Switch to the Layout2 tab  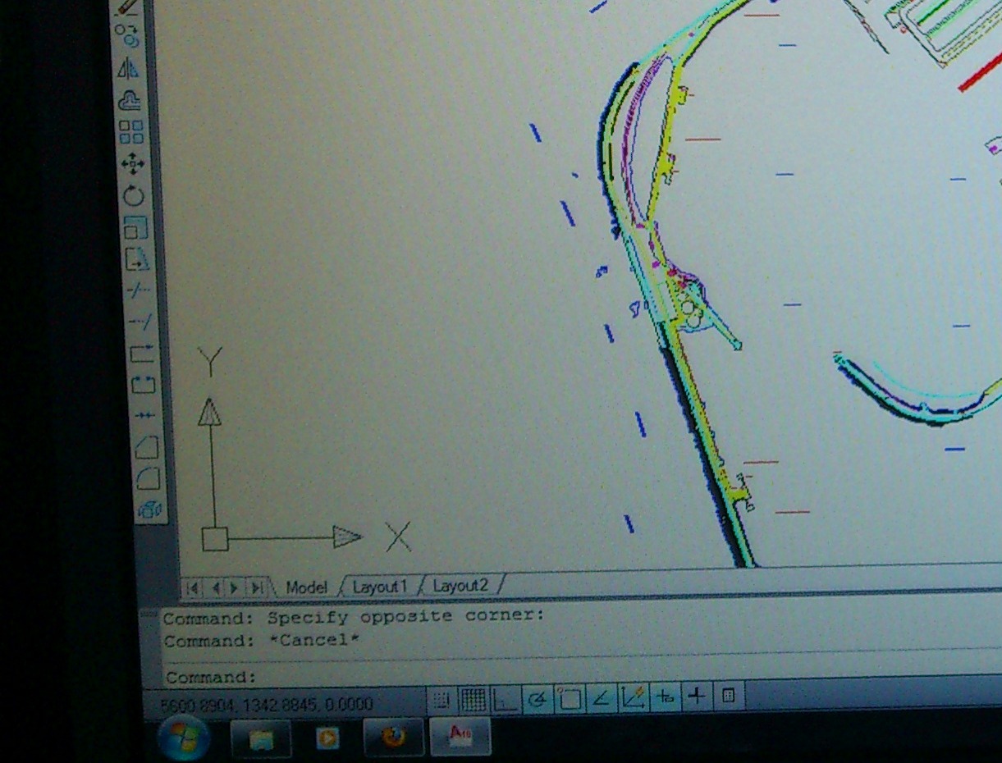pos(460,586)
